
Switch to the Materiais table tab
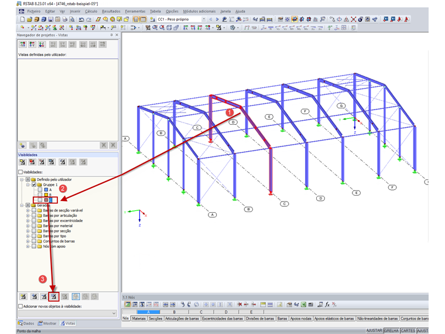[x=139, y=319]
